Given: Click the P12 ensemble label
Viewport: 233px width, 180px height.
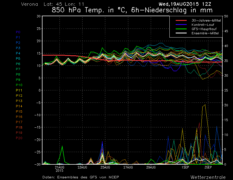Looking at the screenshot, I should pos(19,96).
